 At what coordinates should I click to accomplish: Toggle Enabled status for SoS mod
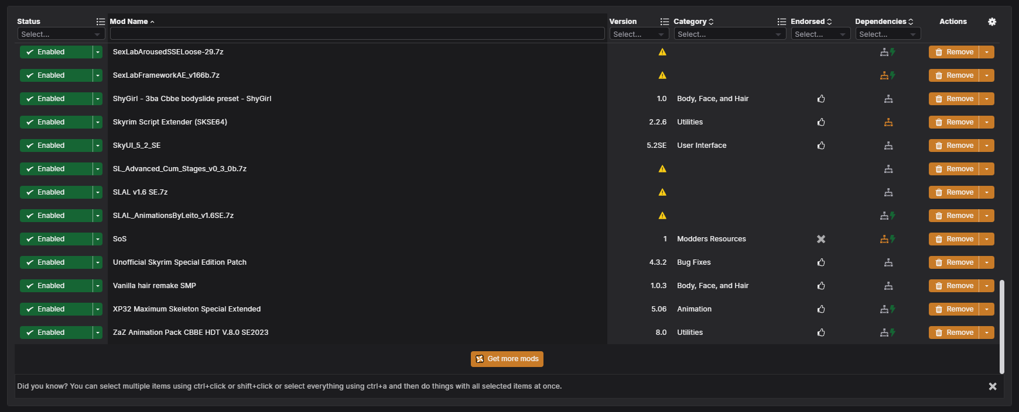tap(56, 239)
